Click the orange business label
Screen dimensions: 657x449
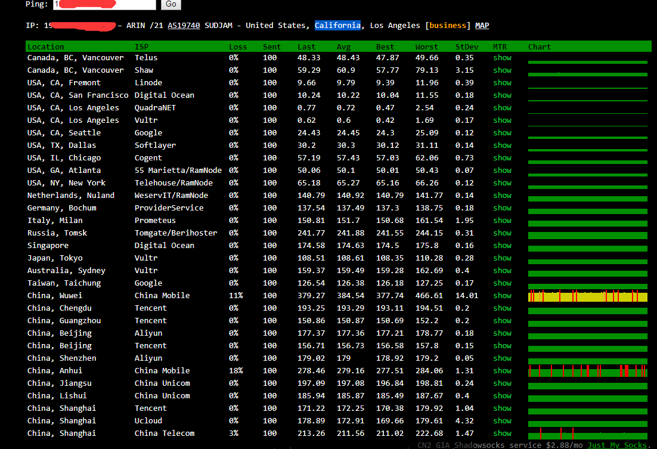pos(448,26)
